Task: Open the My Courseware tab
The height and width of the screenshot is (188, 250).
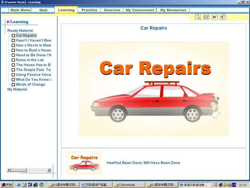Action: point(140,10)
